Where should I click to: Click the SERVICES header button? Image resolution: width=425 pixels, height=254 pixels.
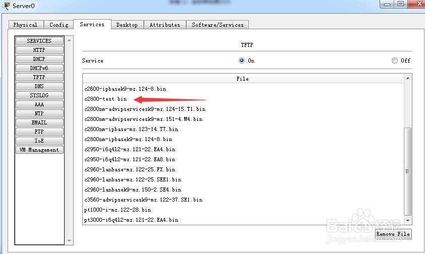(39, 41)
